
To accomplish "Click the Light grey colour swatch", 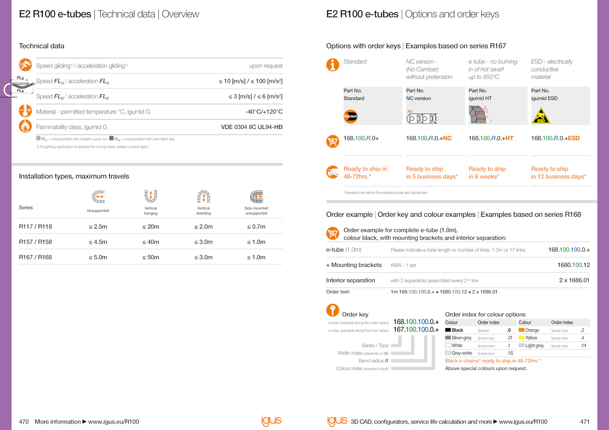I will pos(521,345).
